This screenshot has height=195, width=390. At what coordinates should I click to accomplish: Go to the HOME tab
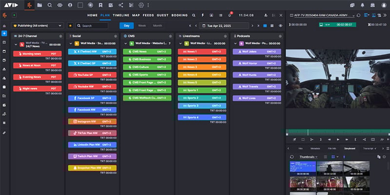[x=92, y=15]
